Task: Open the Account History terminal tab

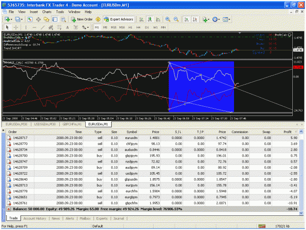Action: click(35, 218)
